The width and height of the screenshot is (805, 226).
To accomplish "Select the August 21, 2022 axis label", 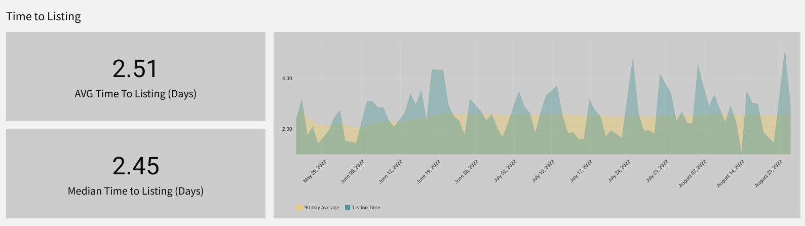I will coord(769,173).
